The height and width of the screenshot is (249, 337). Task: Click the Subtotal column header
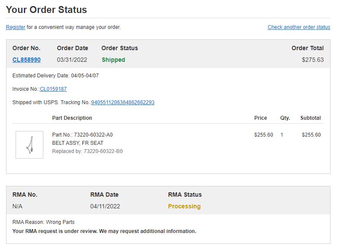click(x=310, y=118)
